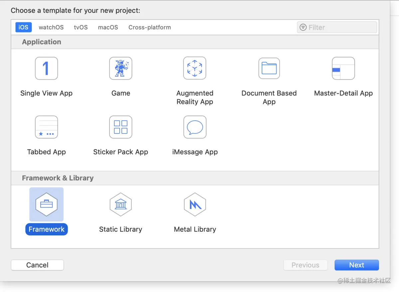The height and width of the screenshot is (292, 399).
Task: Focus the Filter text field
Action: tap(337, 27)
